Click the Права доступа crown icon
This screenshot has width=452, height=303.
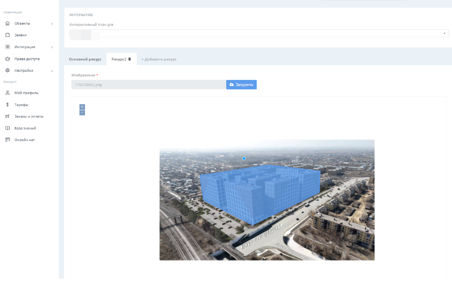pos(8,59)
